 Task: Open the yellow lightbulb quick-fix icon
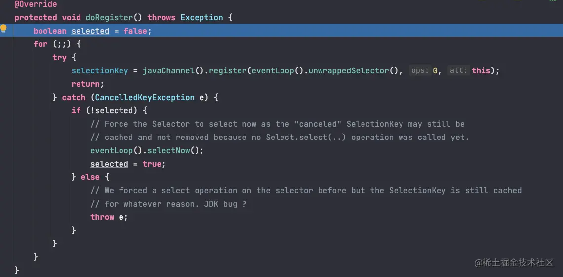[x=3, y=29]
